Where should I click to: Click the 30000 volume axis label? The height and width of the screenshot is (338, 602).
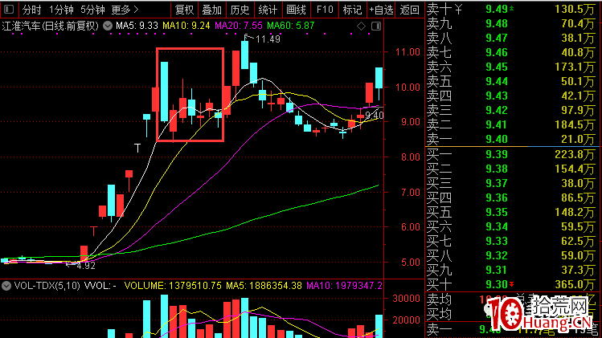coord(405,299)
